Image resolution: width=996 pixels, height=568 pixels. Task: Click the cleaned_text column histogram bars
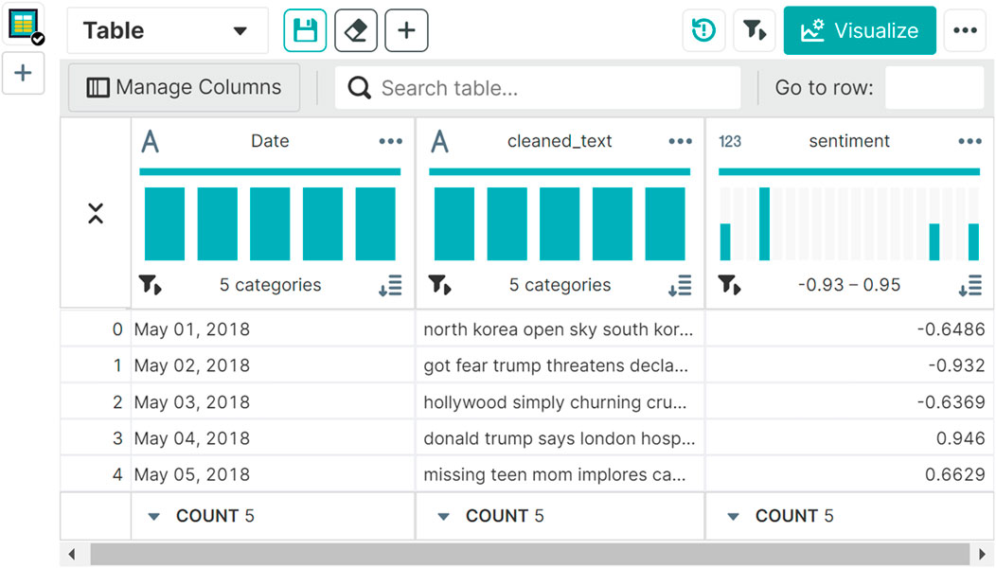(x=560, y=223)
